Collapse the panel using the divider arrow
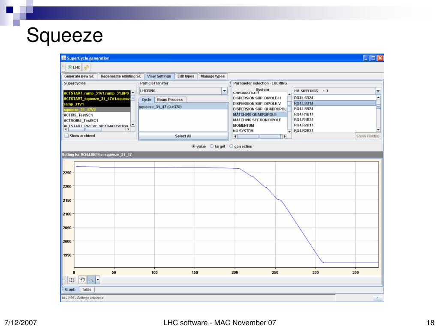The image size is (439, 329). click(230, 83)
